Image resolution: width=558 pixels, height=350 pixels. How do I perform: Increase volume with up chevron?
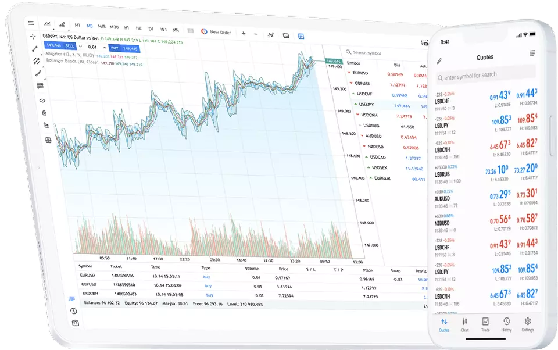[x=105, y=47]
